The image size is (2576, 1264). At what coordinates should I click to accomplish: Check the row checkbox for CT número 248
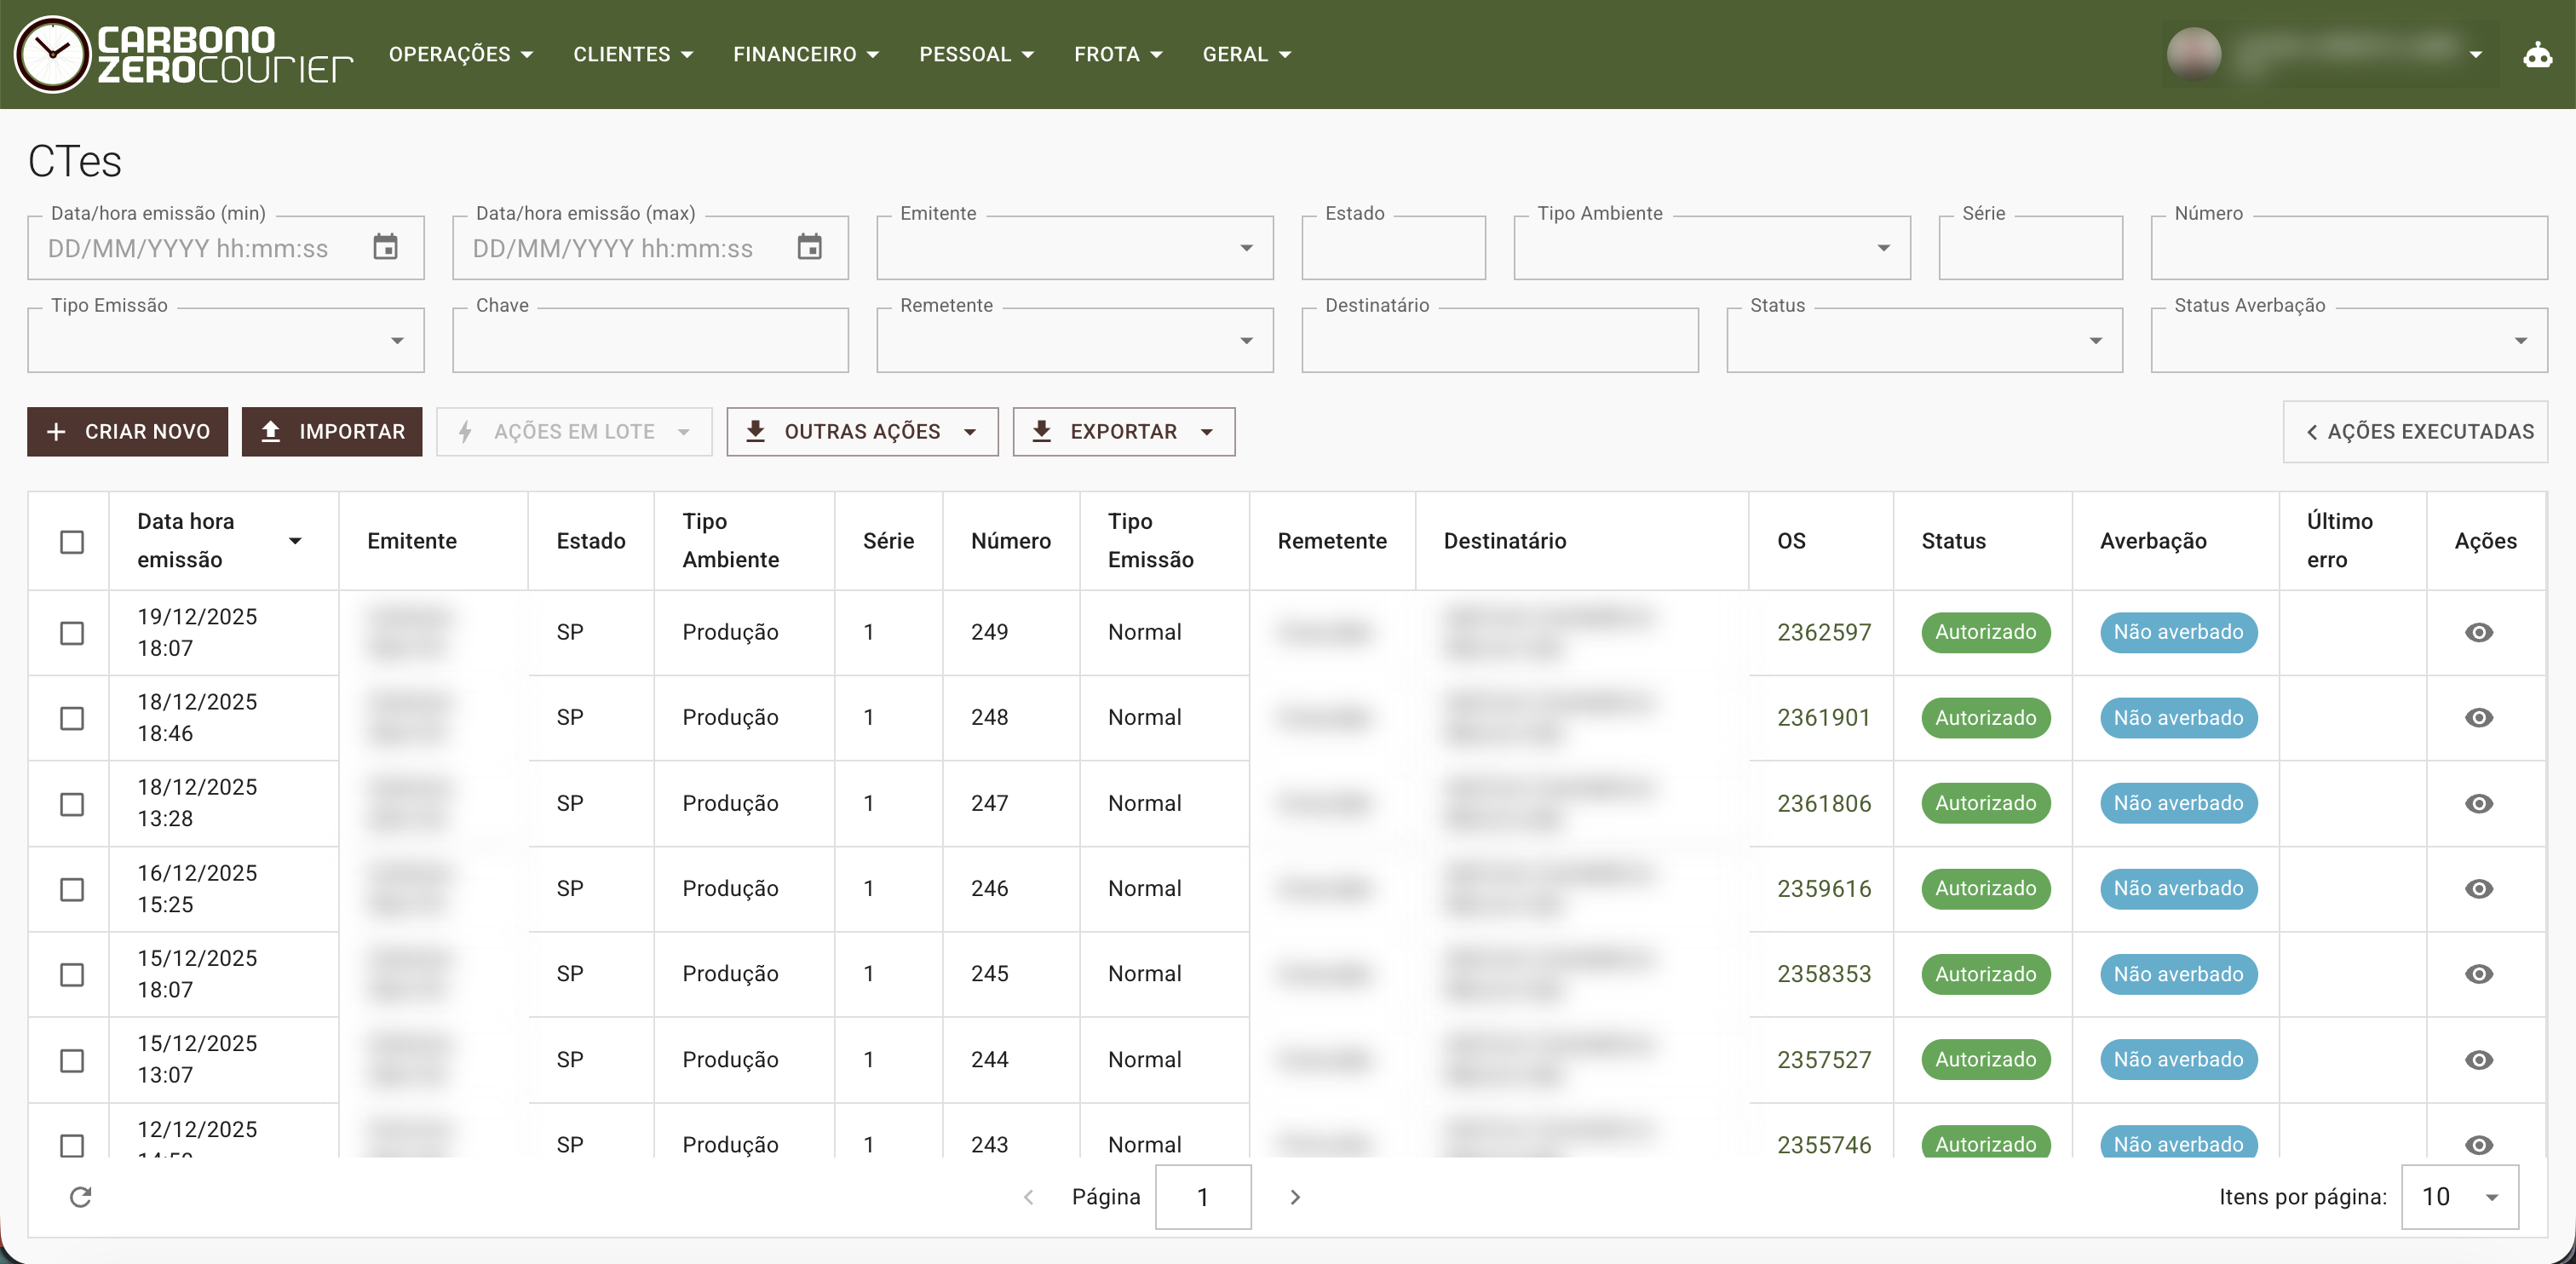click(x=71, y=717)
